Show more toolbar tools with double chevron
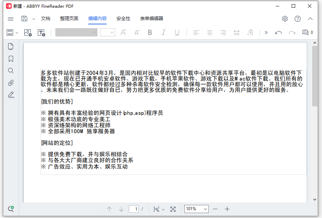This screenshot has width=322, height=218. point(266,33)
